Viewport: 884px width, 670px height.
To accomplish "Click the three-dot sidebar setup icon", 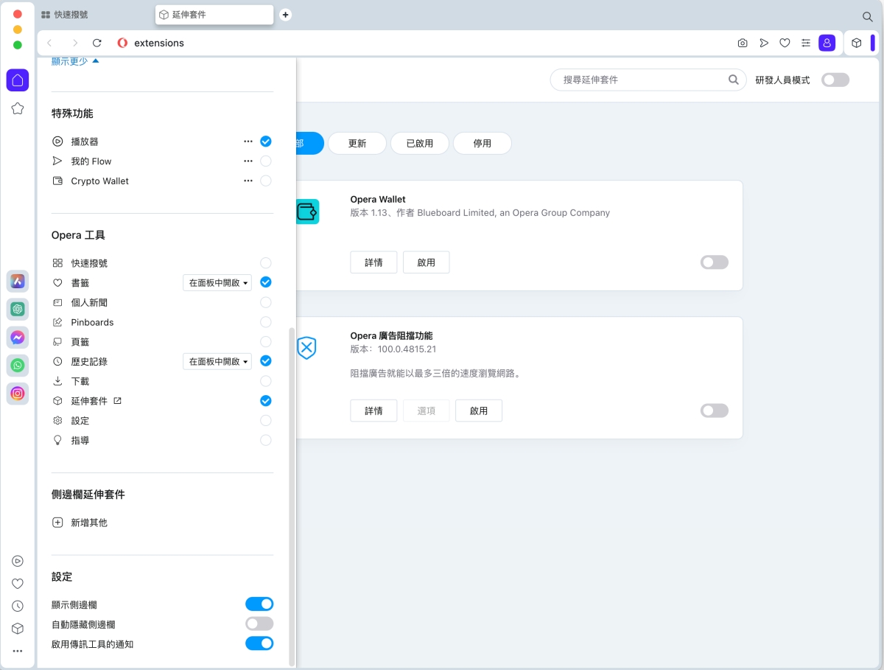I will [x=18, y=652].
